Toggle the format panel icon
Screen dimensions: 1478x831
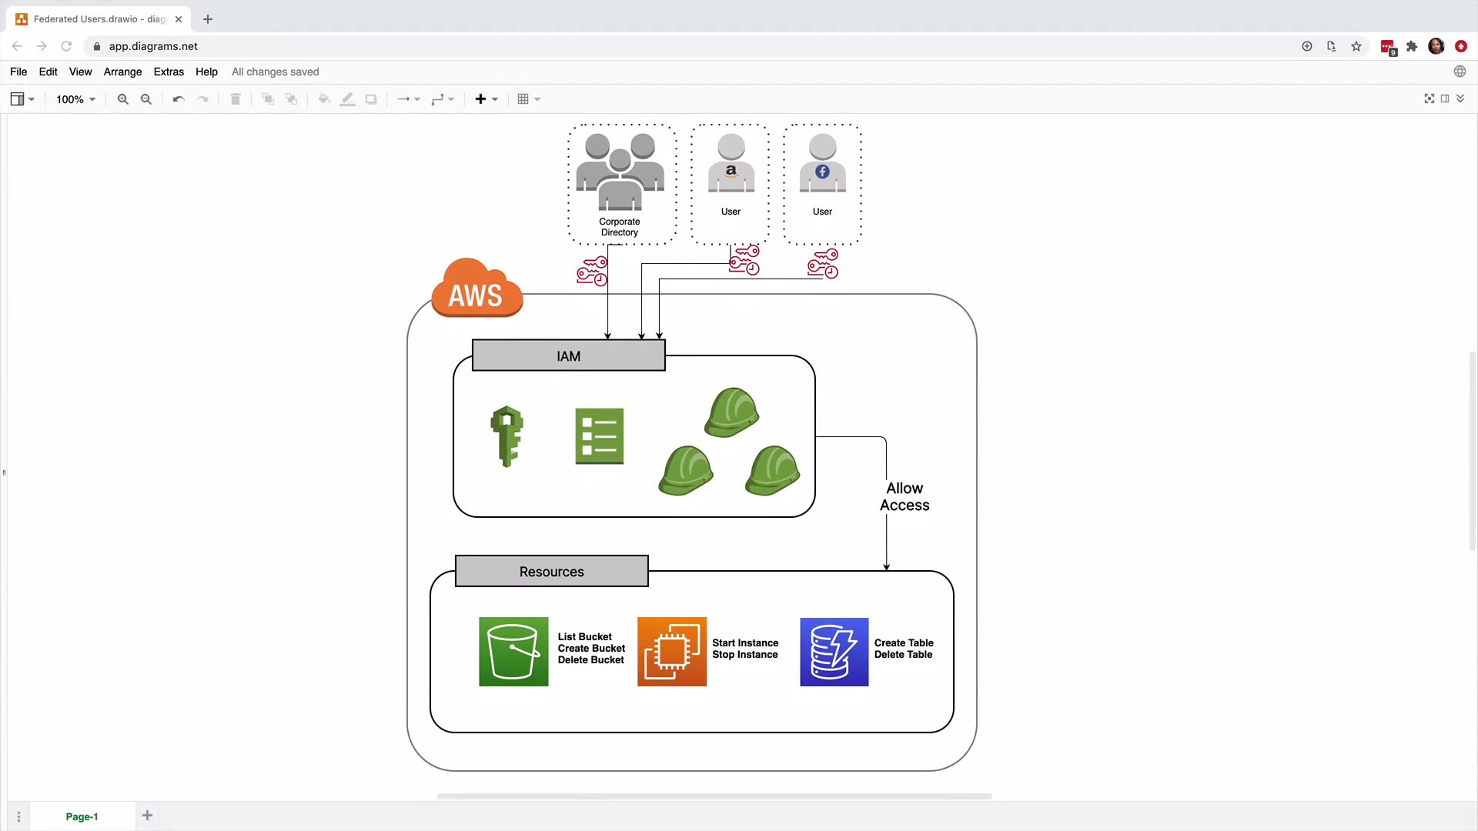(x=1445, y=98)
